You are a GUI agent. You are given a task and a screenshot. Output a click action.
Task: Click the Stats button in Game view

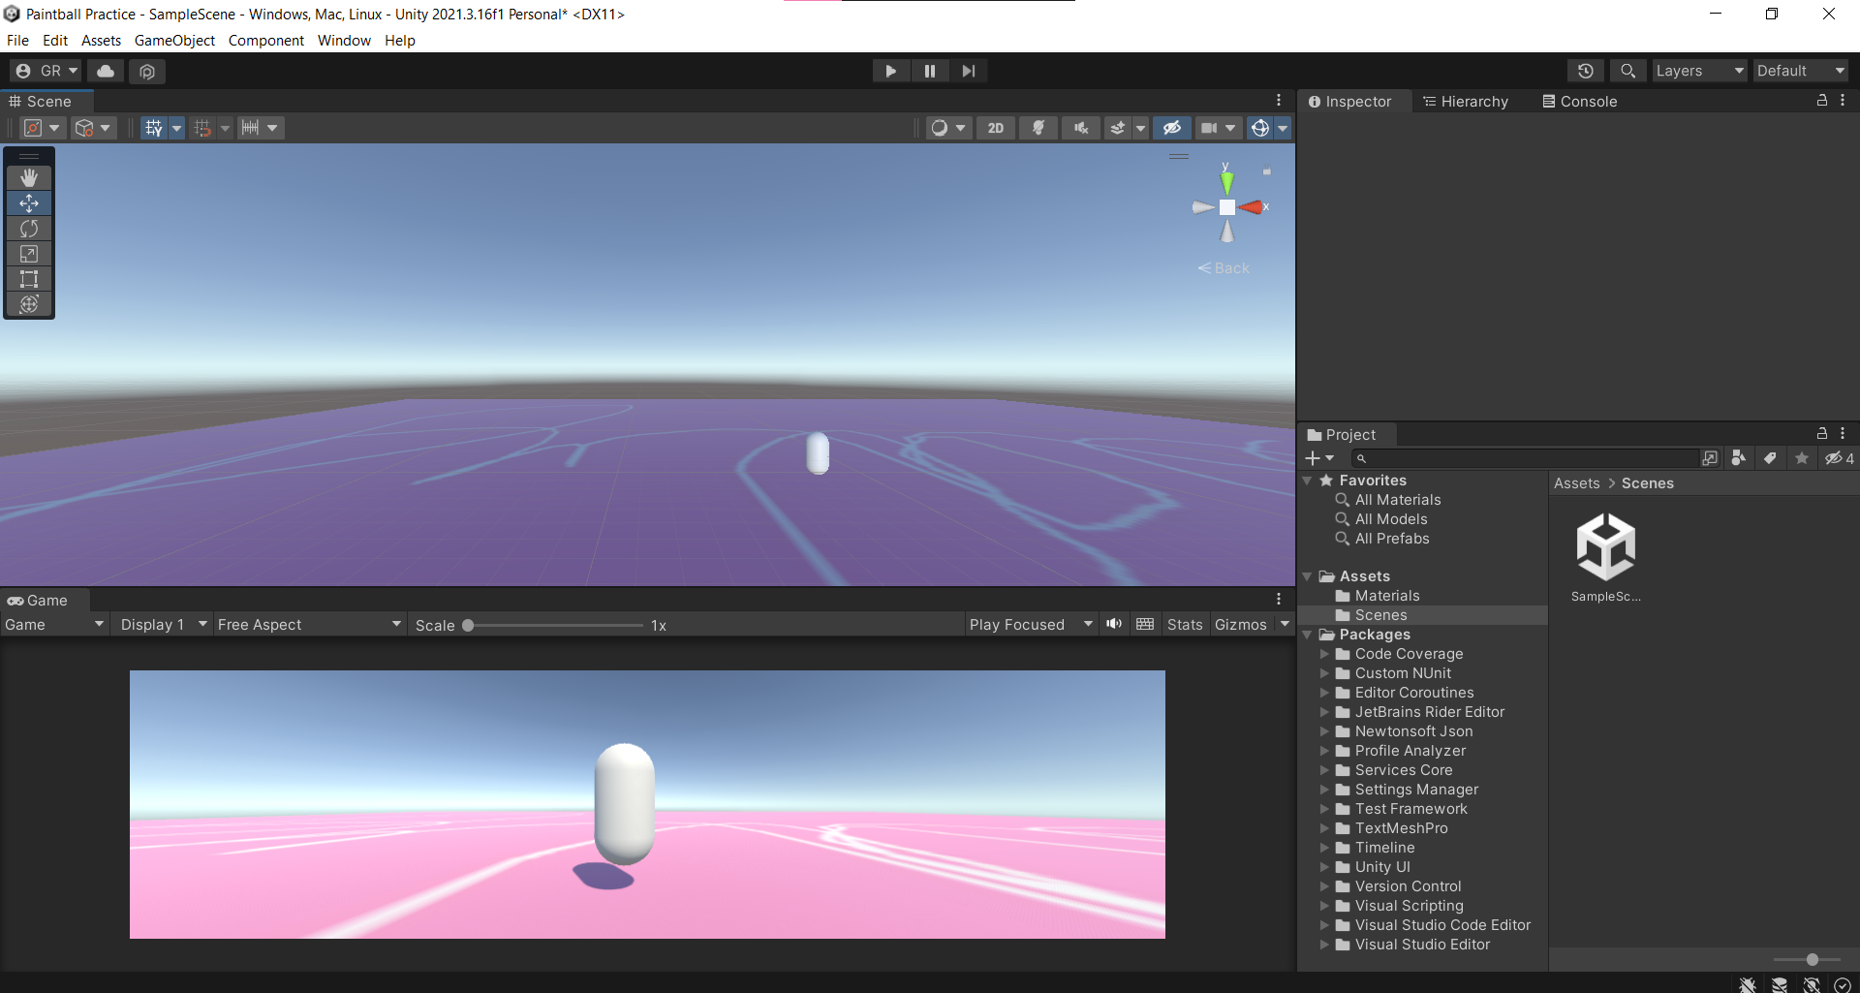[1185, 625]
